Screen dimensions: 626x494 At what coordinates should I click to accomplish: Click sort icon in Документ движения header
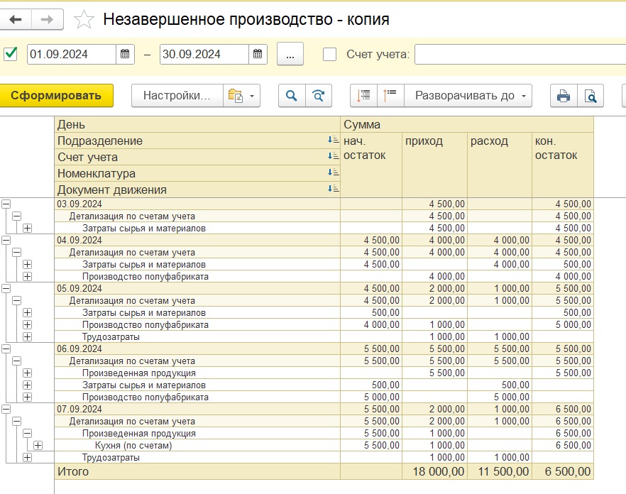point(333,189)
